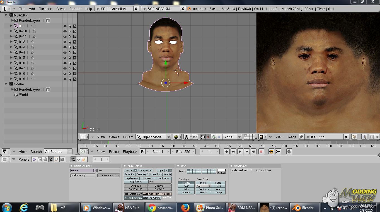Toggle renderability of object 0-10
Viewport: 380px width, 212px height.
[75, 31]
